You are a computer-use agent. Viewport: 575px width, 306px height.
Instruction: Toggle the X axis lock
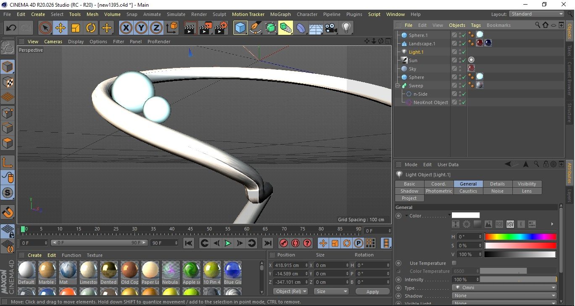[x=126, y=28]
